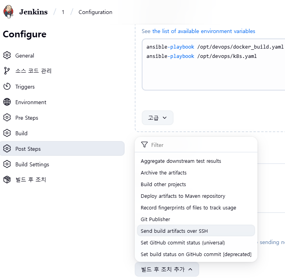
Task: Open the list of available environment variables
Action: tap(203, 31)
